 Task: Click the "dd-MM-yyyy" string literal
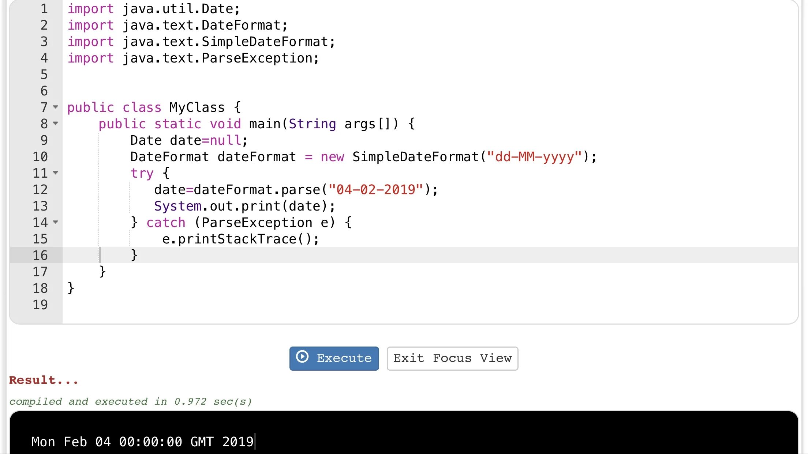coord(534,157)
